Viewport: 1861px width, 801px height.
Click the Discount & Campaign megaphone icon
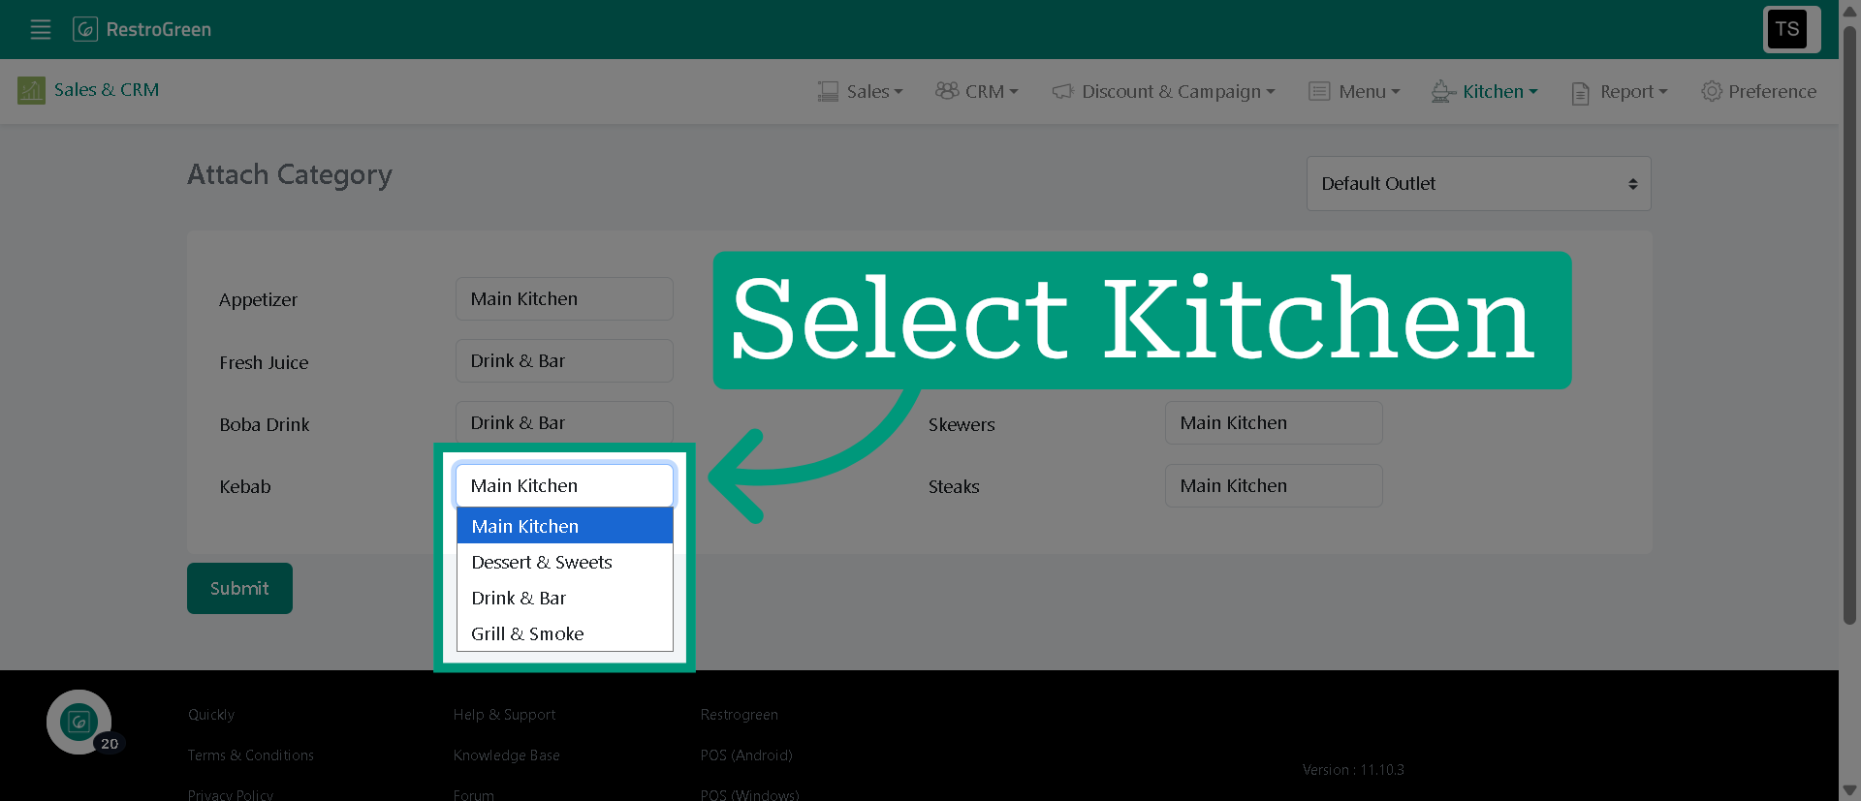pos(1062,91)
